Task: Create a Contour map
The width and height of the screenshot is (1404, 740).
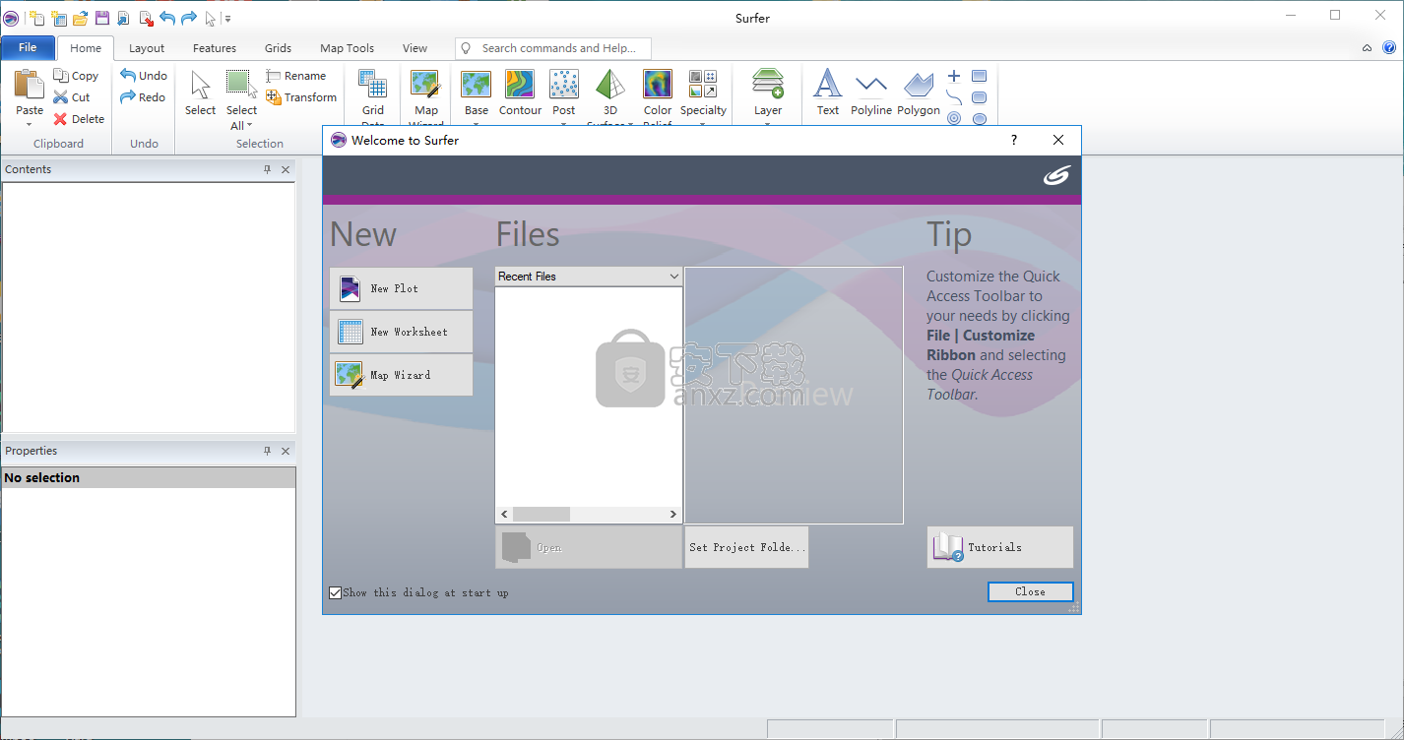Action: (x=520, y=93)
